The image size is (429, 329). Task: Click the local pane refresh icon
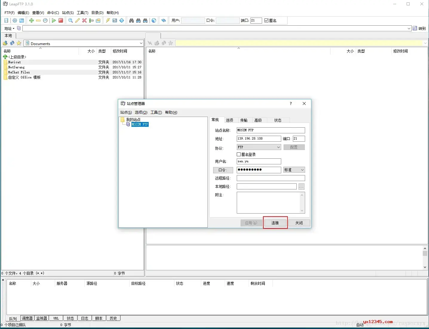tap(12, 43)
